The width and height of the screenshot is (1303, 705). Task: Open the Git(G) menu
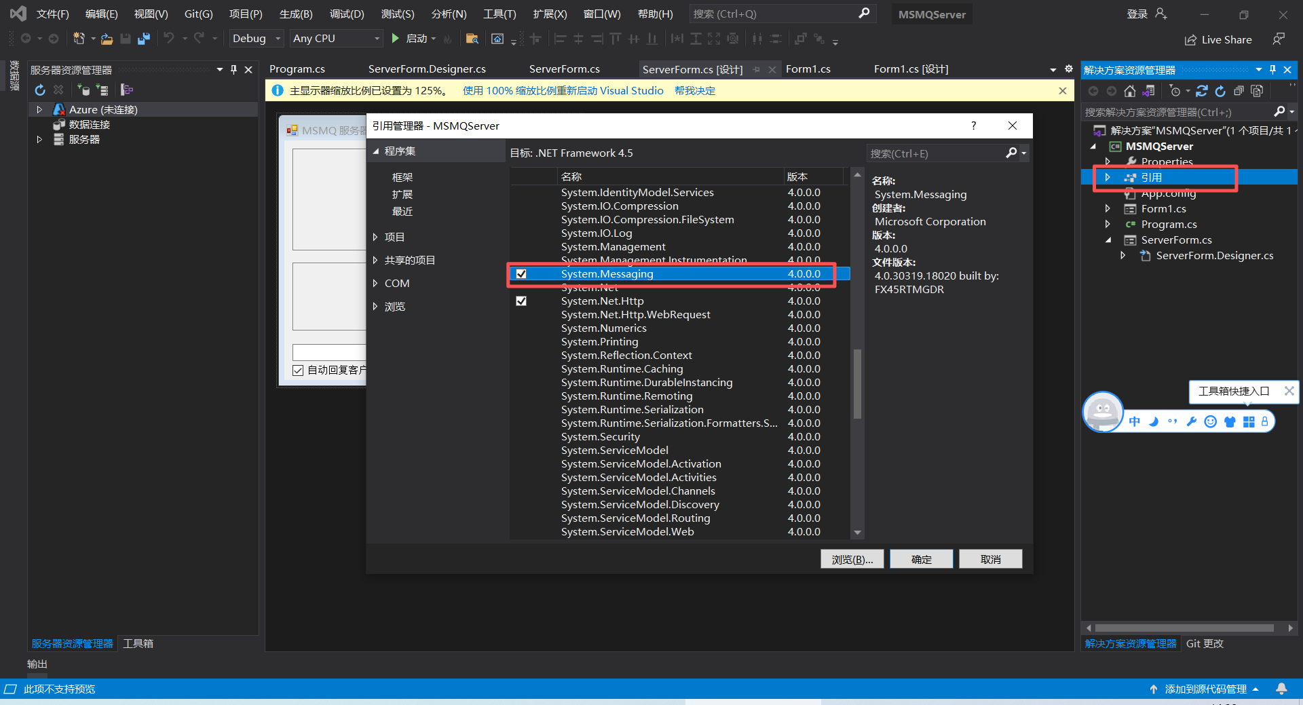click(198, 14)
